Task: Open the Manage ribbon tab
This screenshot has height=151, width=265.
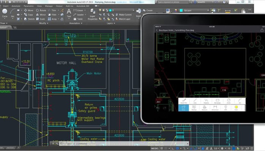Action: point(49,6)
